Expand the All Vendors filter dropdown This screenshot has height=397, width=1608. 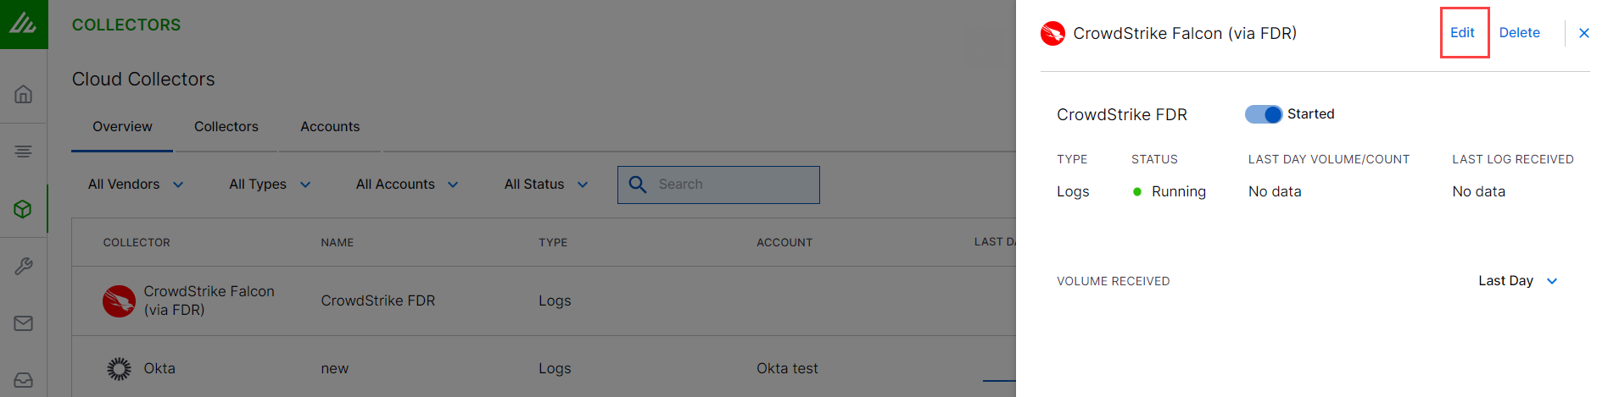point(136,185)
